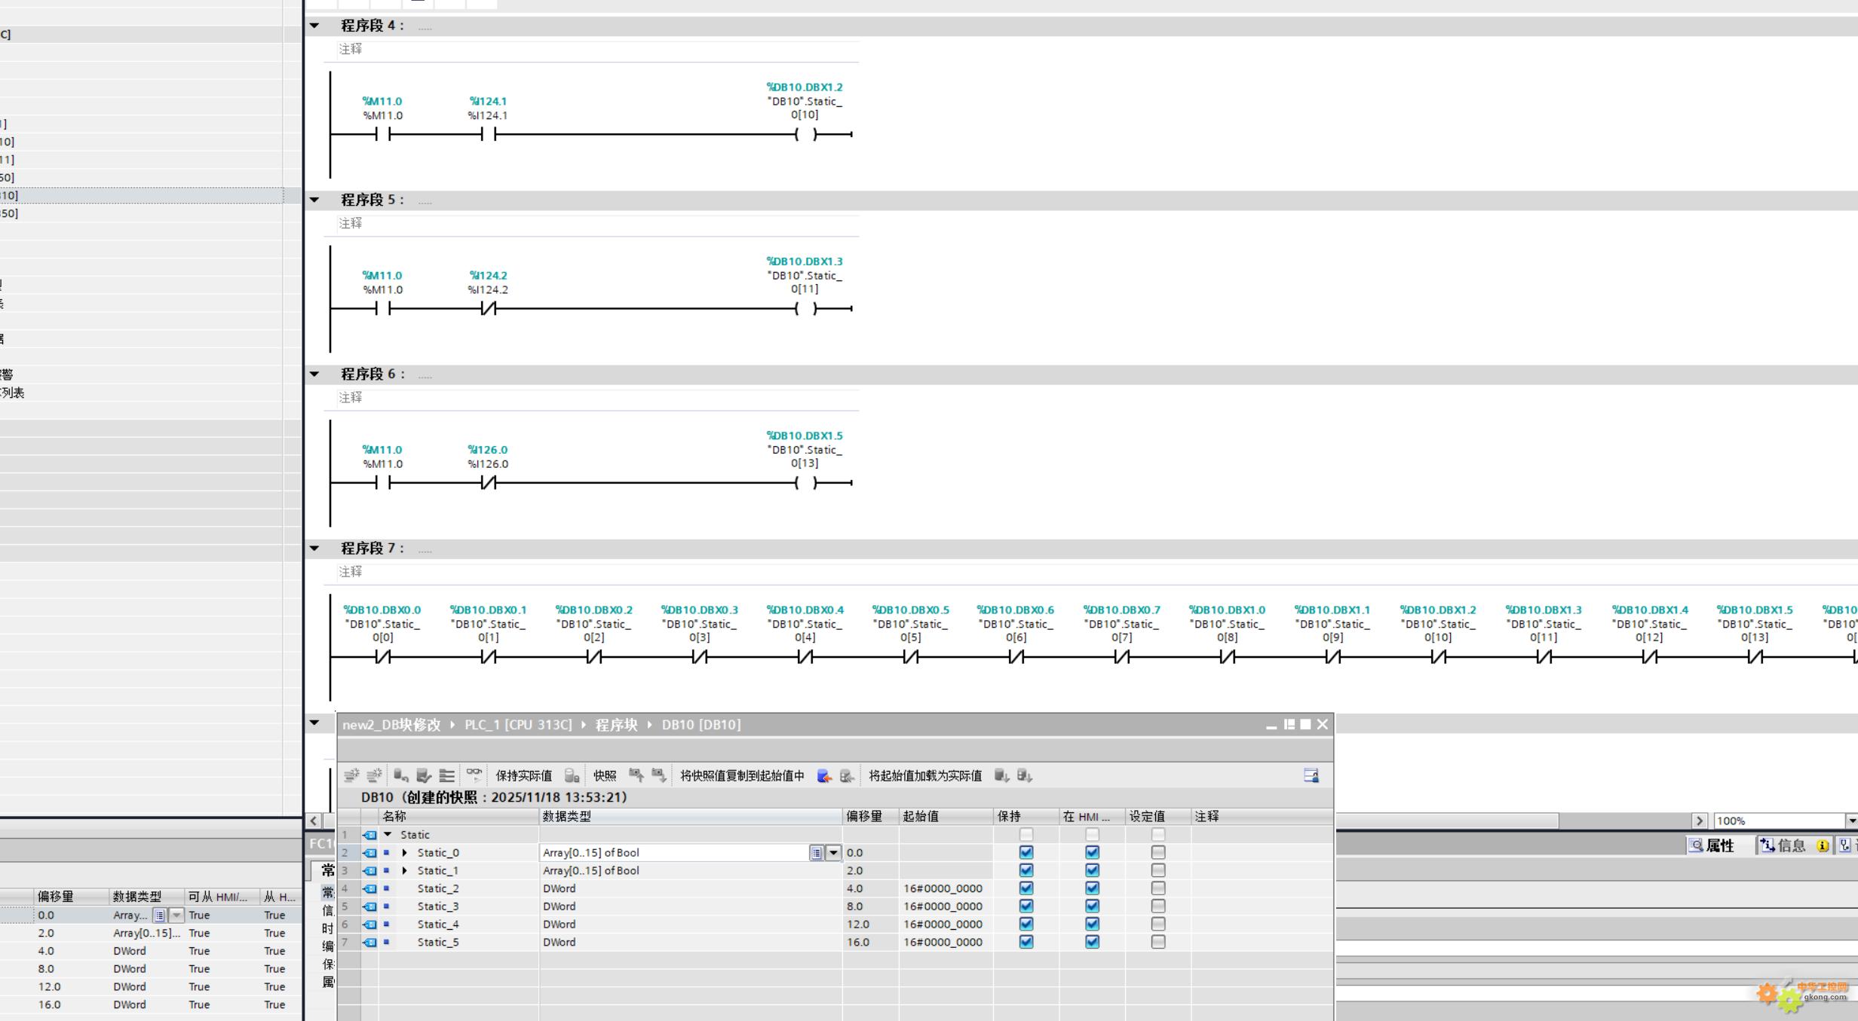The height and width of the screenshot is (1021, 1858).
Task: Click the snapshot camera icon after 快照
Action: click(636, 775)
